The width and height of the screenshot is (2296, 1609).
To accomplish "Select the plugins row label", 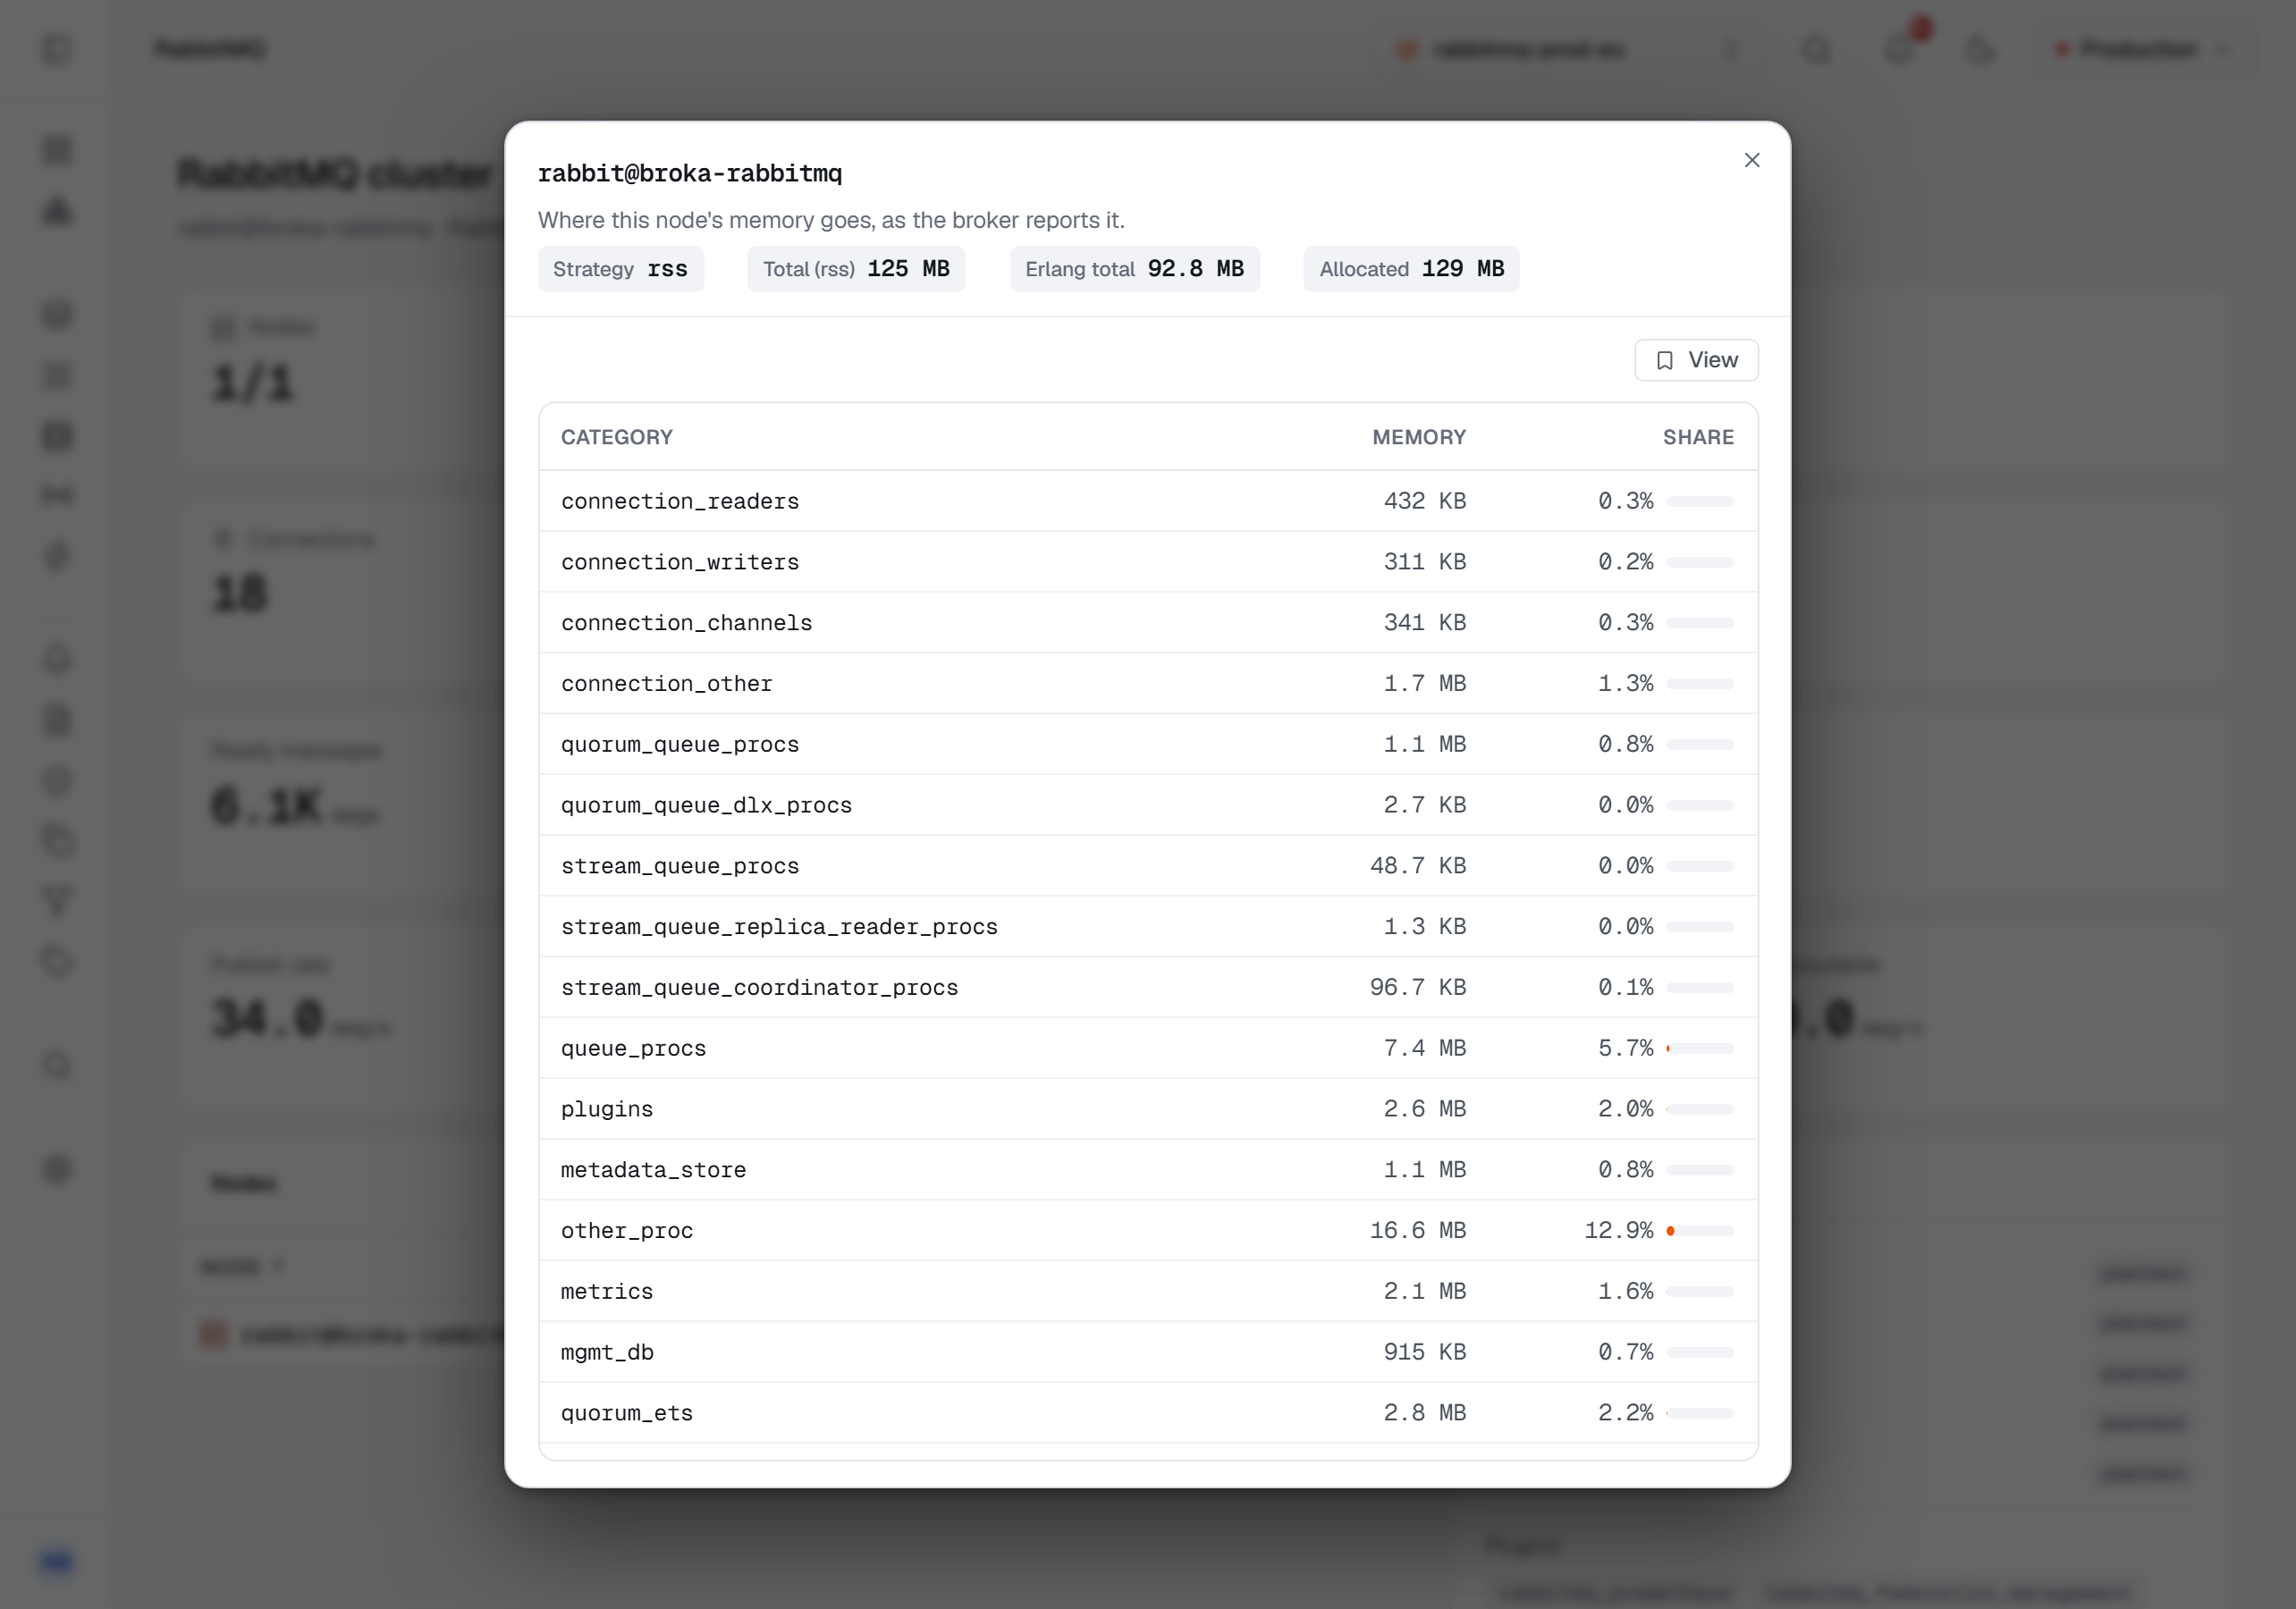I will pos(607,1110).
